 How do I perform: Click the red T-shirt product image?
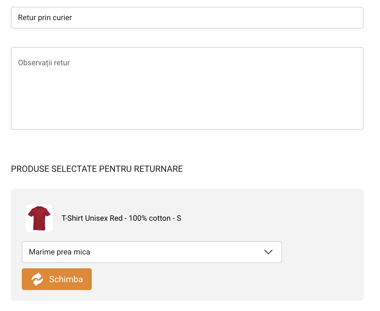click(x=39, y=218)
